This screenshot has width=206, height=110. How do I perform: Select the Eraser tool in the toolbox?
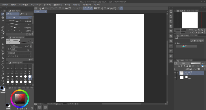coord(3,17)
